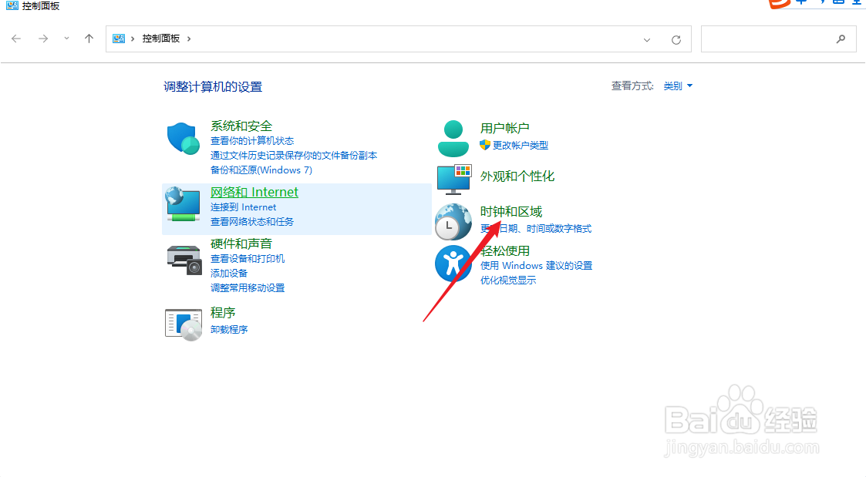Open the 类别 view-by dropdown
This screenshot has height=477, width=866.
[677, 86]
